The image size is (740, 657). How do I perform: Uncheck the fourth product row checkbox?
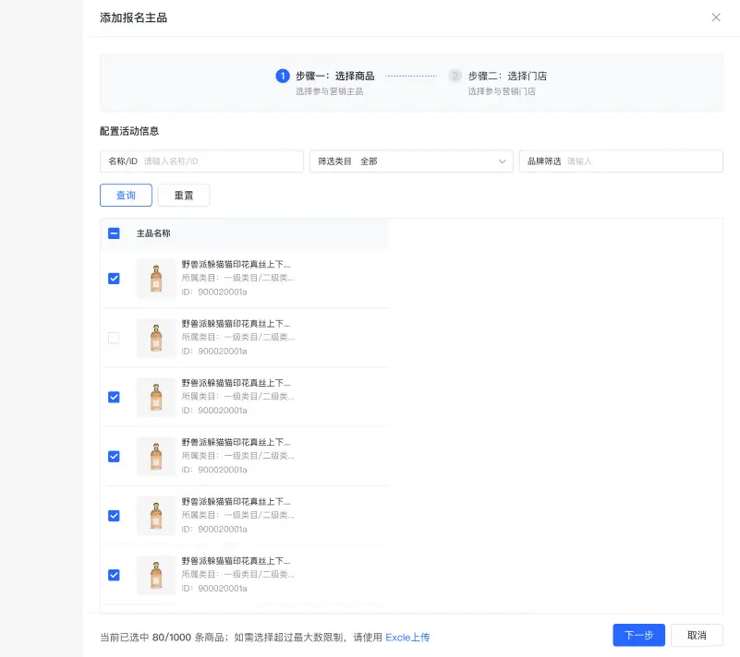coord(114,457)
